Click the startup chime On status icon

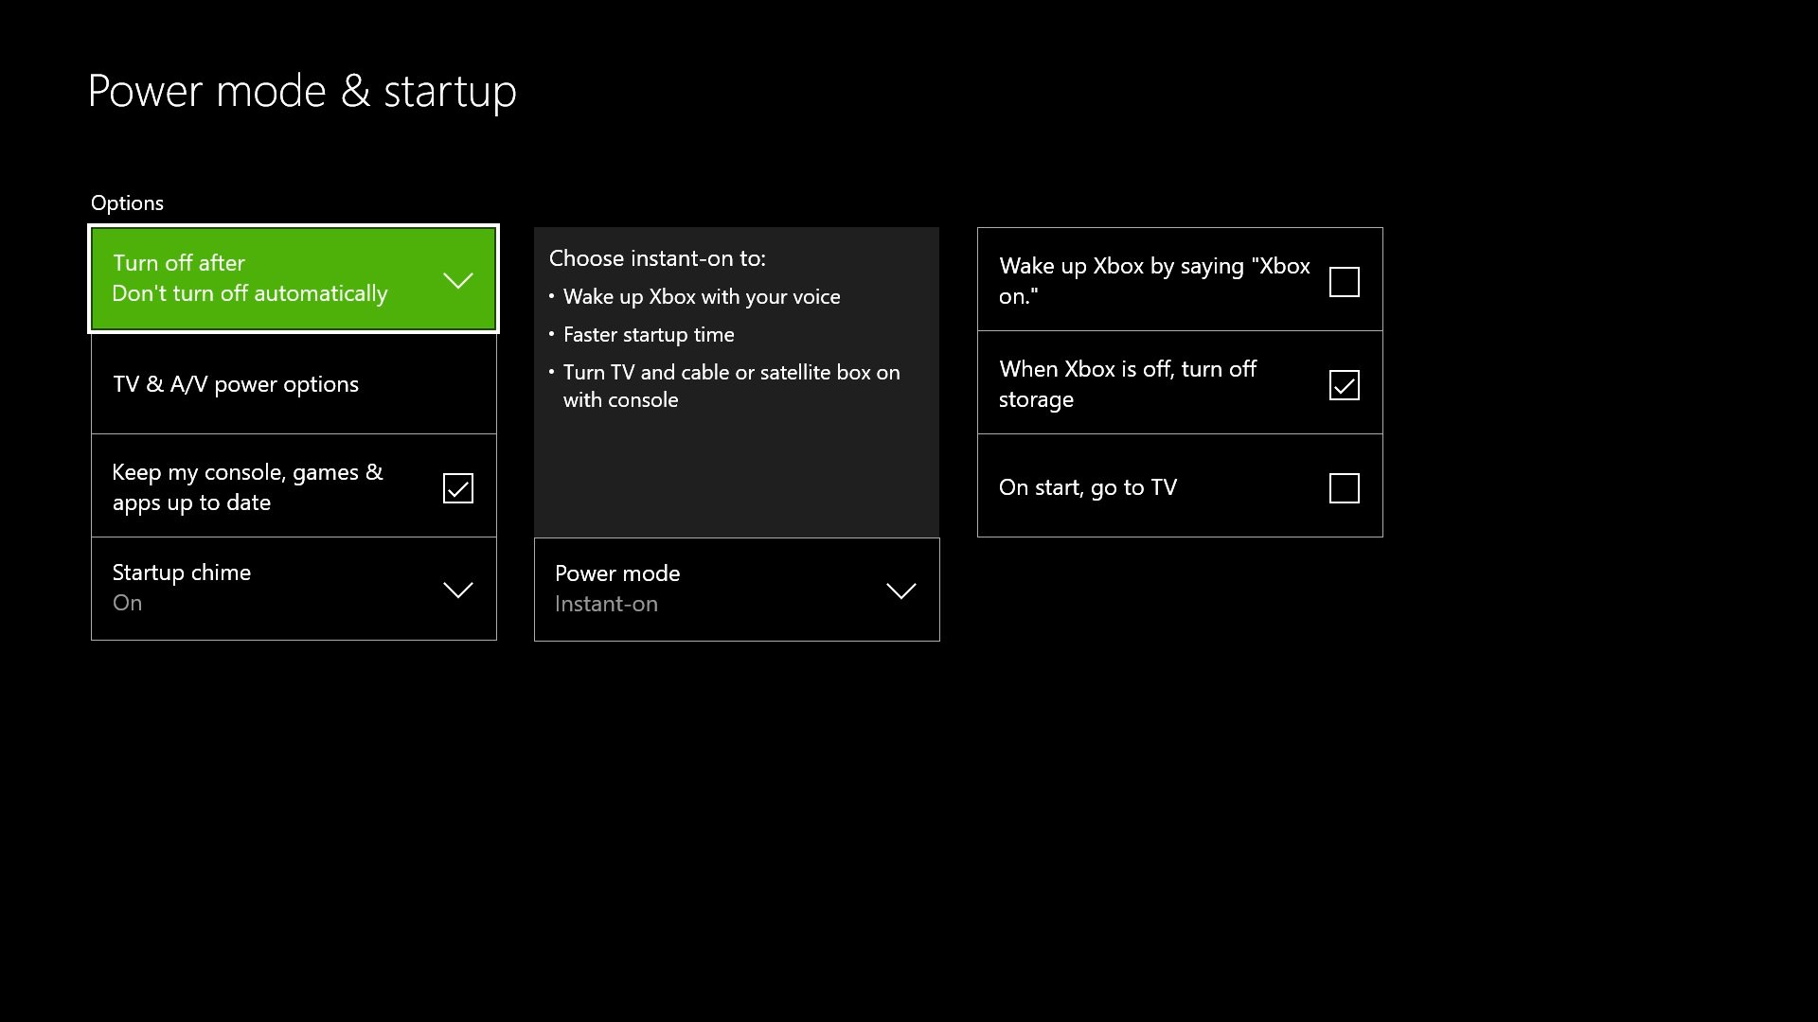click(458, 589)
